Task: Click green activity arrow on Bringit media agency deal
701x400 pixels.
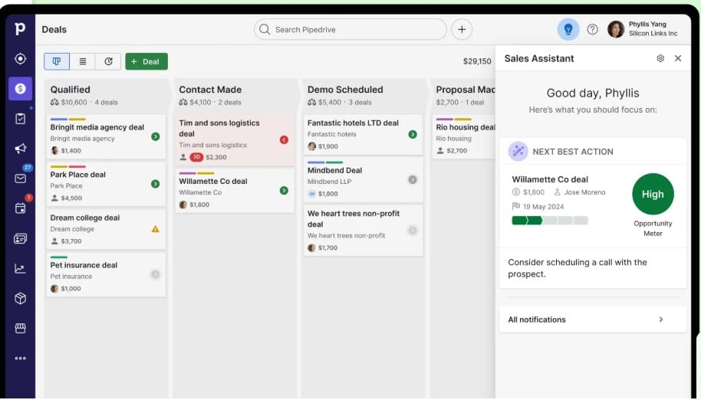Action: (156, 136)
